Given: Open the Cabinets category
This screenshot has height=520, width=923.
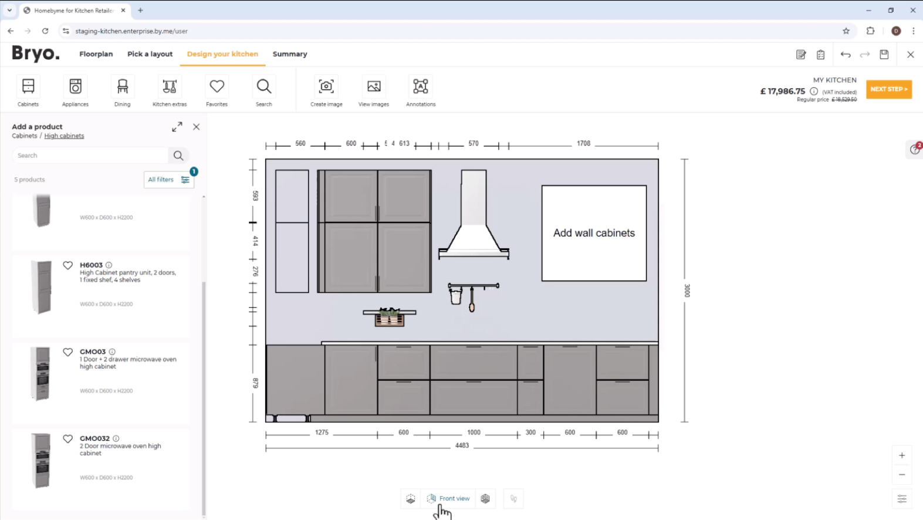Looking at the screenshot, I should coord(28,92).
